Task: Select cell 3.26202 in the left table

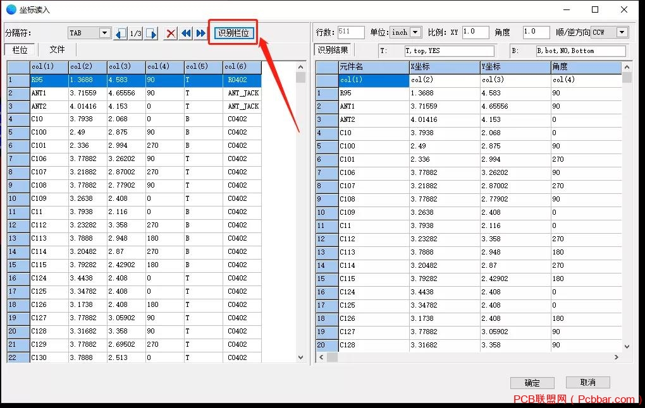Action: 126,159
